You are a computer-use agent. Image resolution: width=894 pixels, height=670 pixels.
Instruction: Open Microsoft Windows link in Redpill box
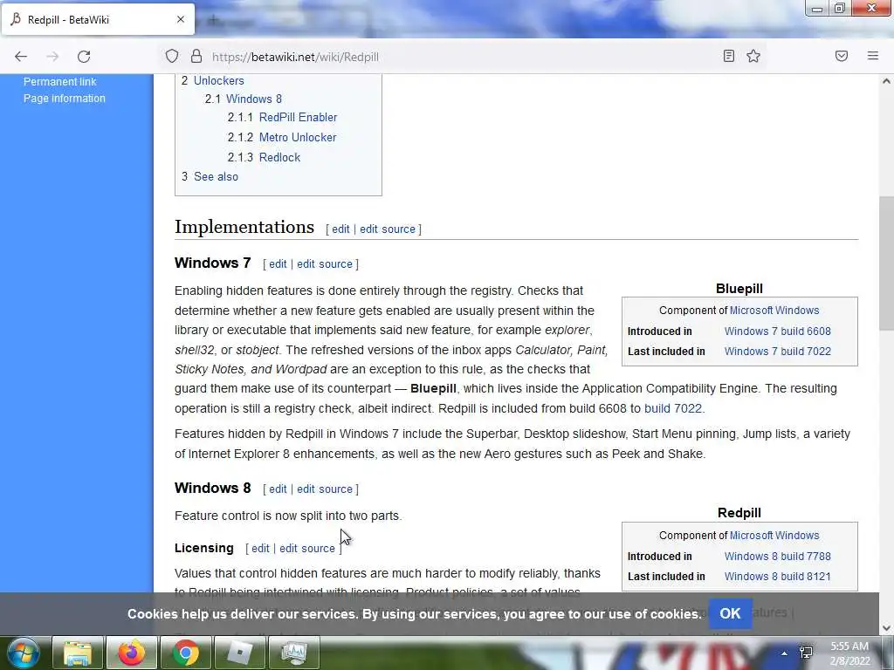(x=774, y=536)
